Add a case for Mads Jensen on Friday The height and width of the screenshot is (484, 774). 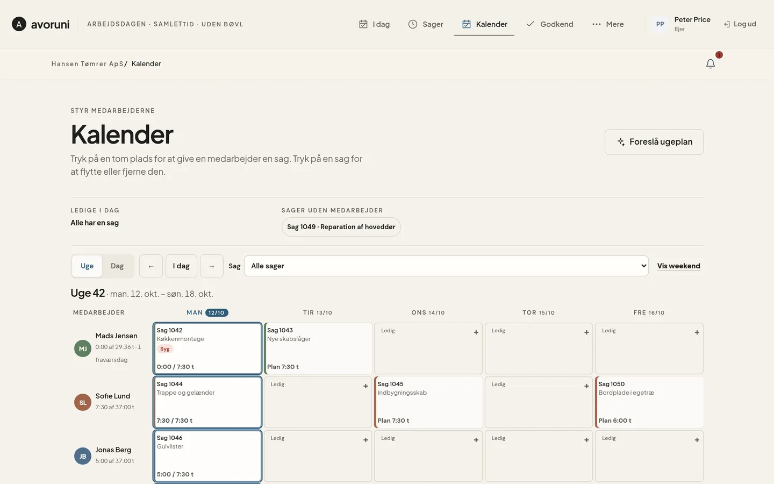(649, 348)
